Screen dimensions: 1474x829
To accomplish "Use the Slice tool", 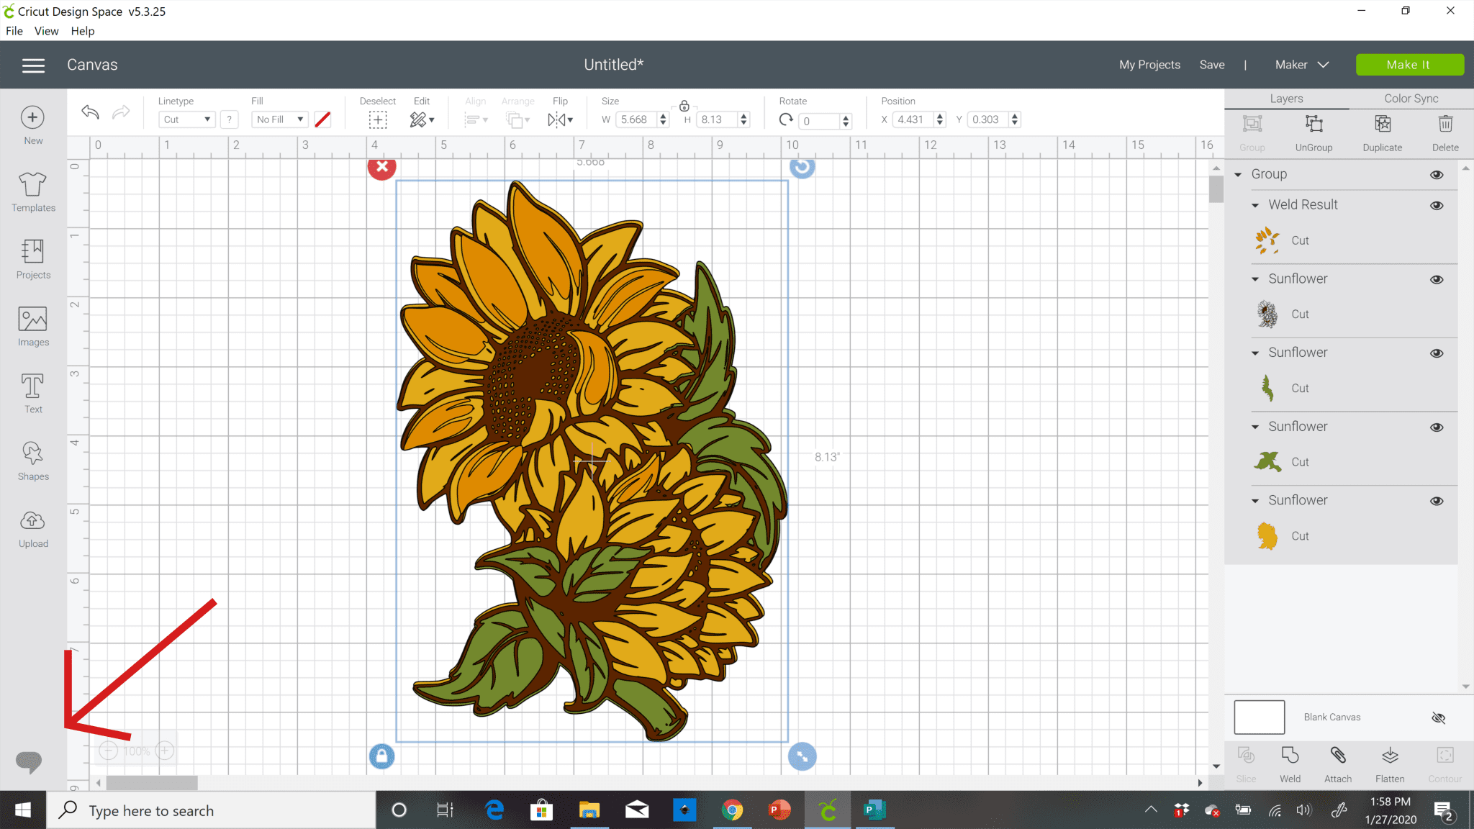I will tap(1246, 763).
